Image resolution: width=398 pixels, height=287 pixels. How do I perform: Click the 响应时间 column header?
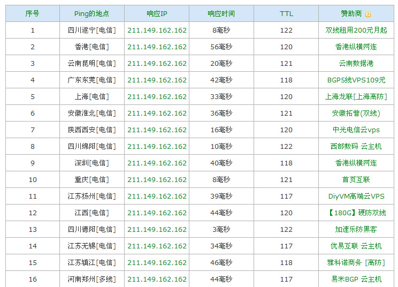[221, 14]
